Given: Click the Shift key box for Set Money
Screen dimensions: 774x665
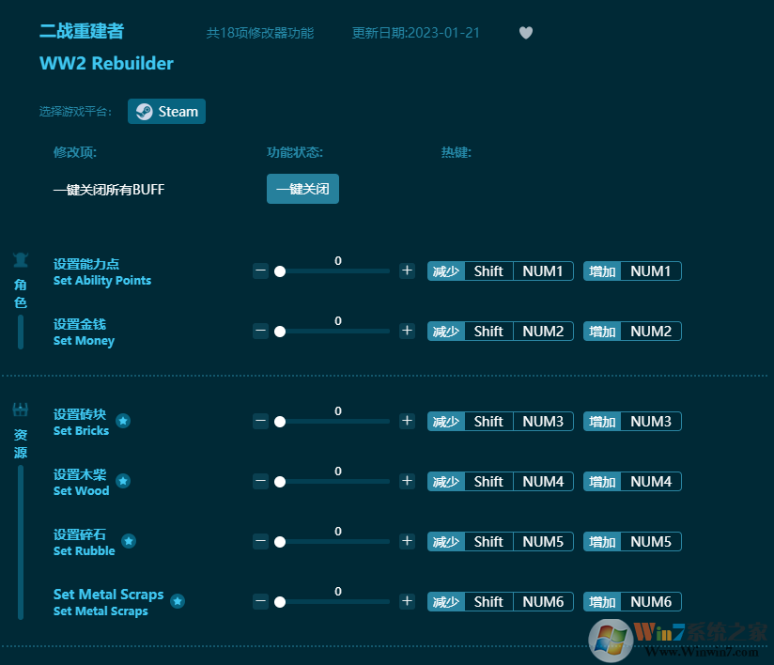Looking at the screenshot, I should [488, 332].
